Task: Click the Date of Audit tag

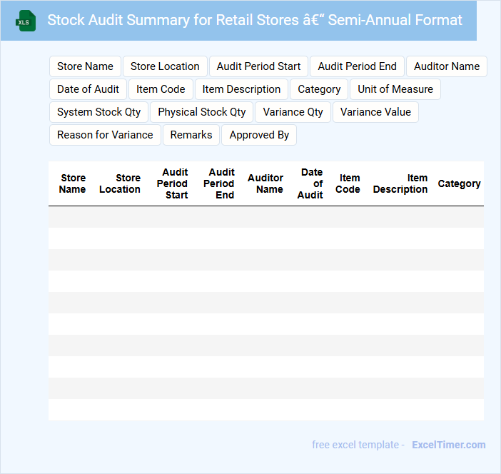Action: pos(88,89)
